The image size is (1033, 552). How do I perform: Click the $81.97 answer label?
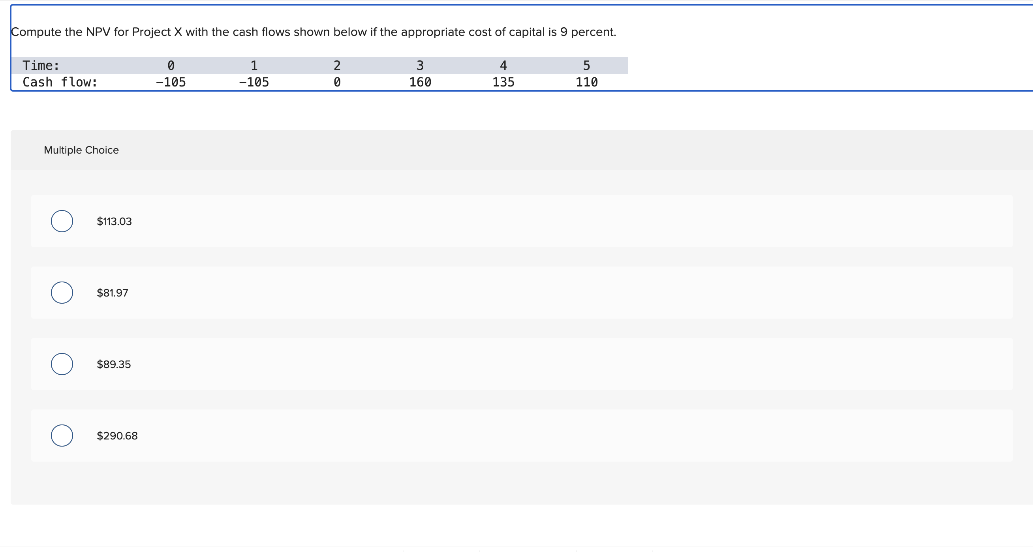(x=112, y=292)
